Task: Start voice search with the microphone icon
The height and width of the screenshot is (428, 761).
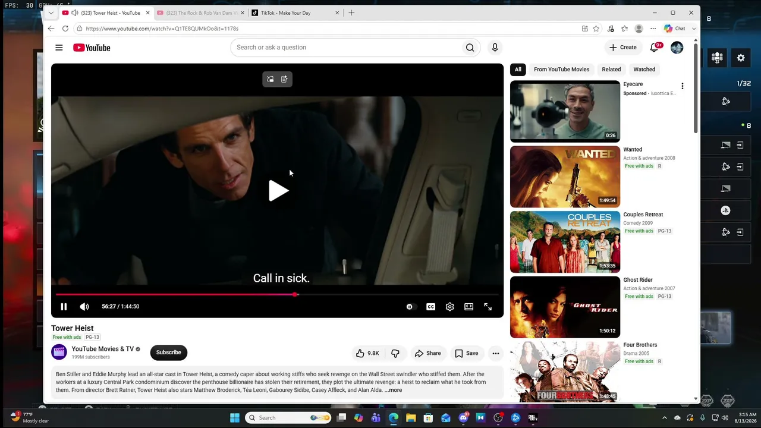Action: click(495, 48)
